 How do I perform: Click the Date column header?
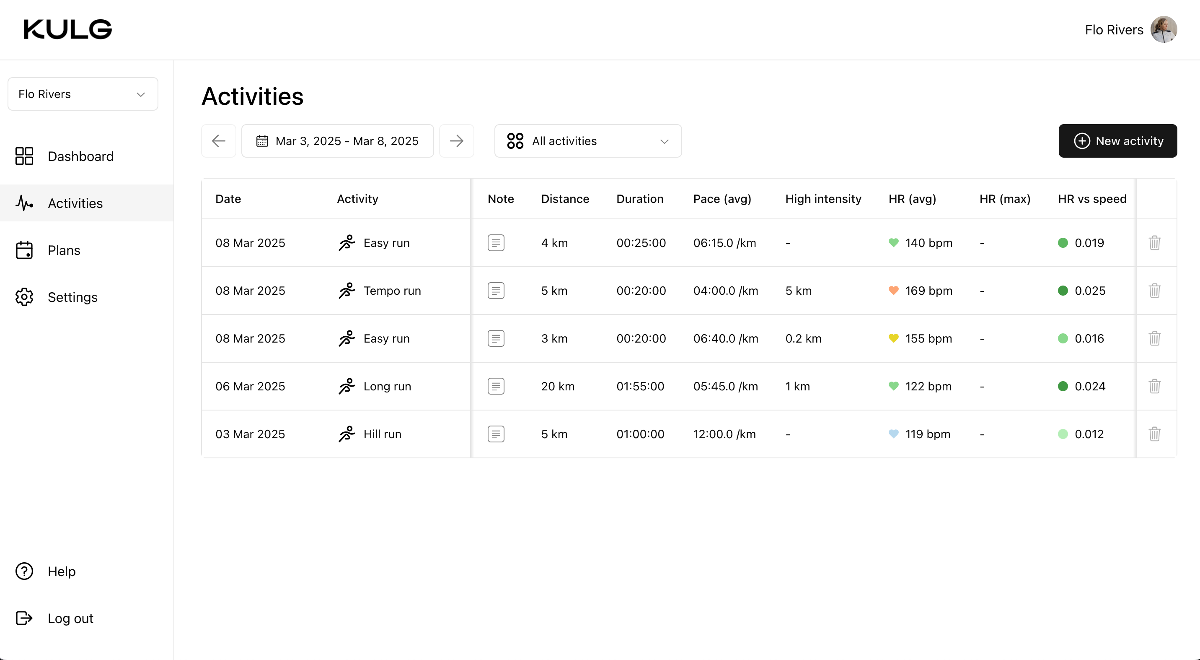click(x=228, y=199)
